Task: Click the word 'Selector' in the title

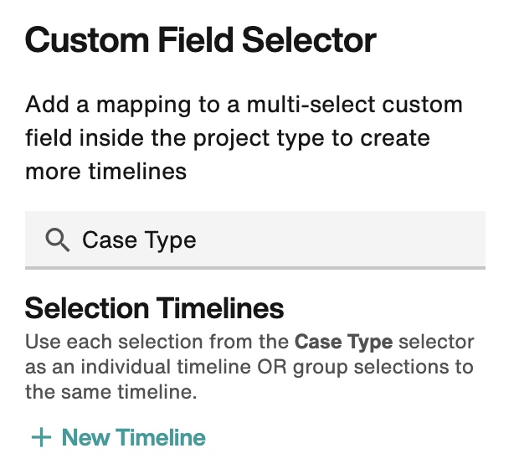Action: click(x=309, y=40)
